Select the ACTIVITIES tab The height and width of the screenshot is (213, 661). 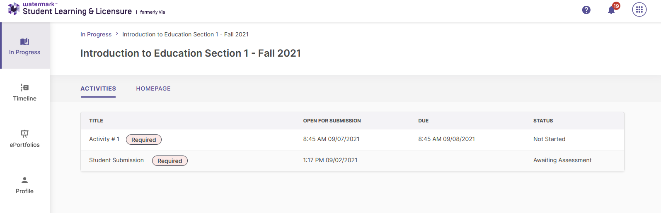click(98, 89)
